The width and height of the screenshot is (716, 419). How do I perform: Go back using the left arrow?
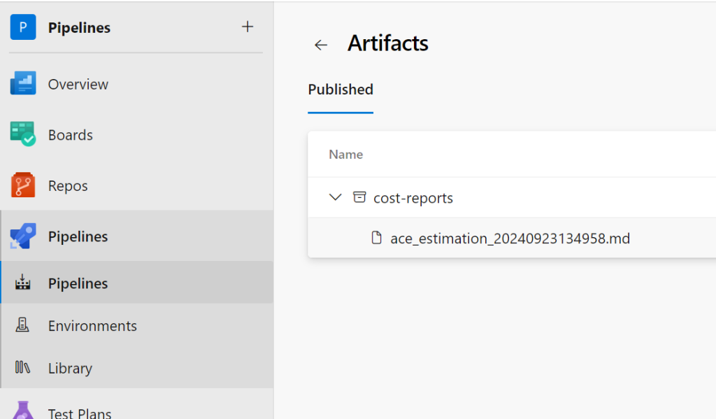(x=321, y=45)
